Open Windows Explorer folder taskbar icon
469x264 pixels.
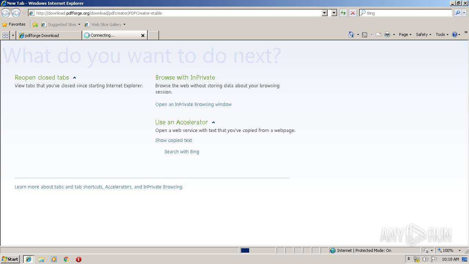pyautogui.click(x=41, y=259)
